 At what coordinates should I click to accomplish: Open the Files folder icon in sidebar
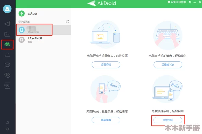(x=7, y=34)
